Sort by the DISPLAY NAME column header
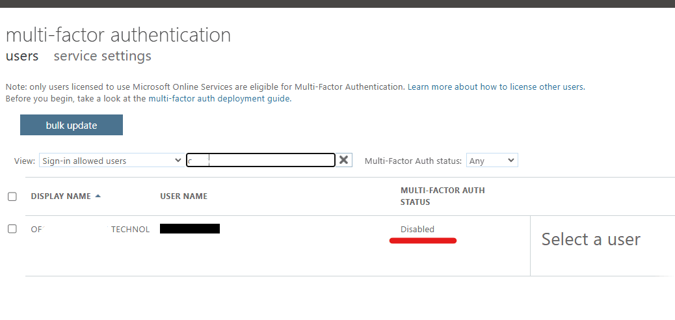Viewport: 675px width, 320px height. pyautogui.click(x=60, y=196)
